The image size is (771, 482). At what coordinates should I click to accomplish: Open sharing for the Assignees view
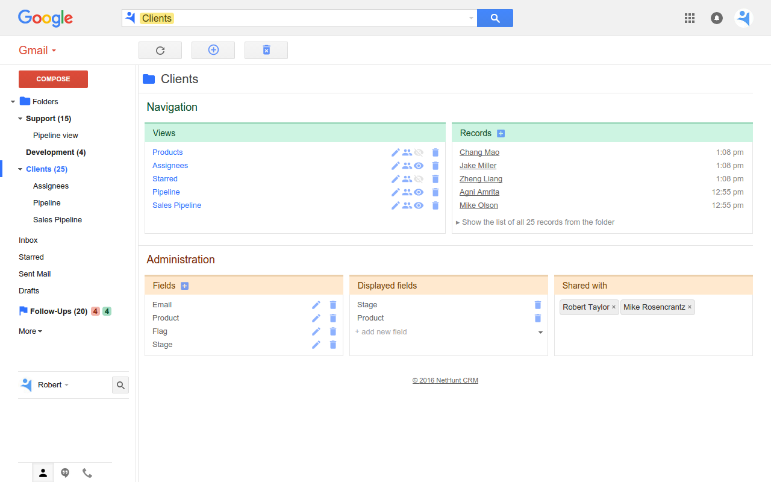click(x=407, y=166)
